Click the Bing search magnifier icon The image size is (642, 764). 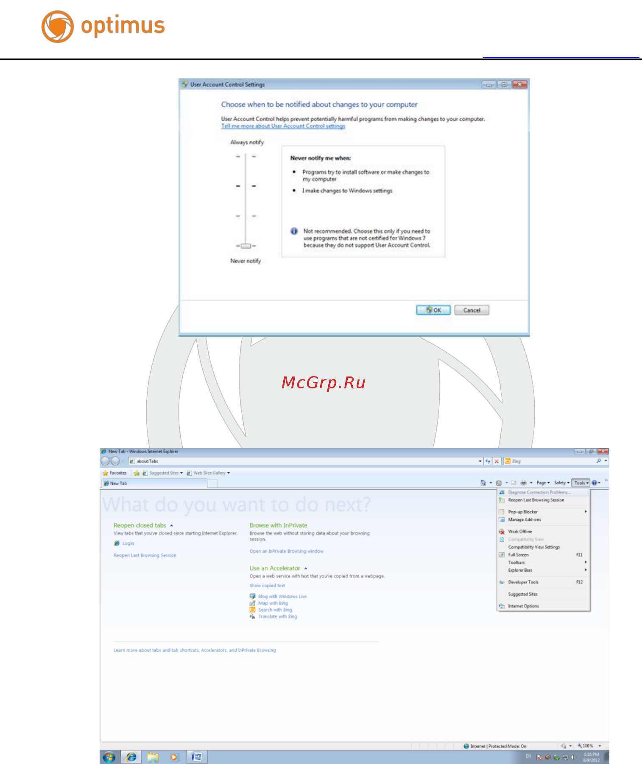pyautogui.click(x=599, y=461)
